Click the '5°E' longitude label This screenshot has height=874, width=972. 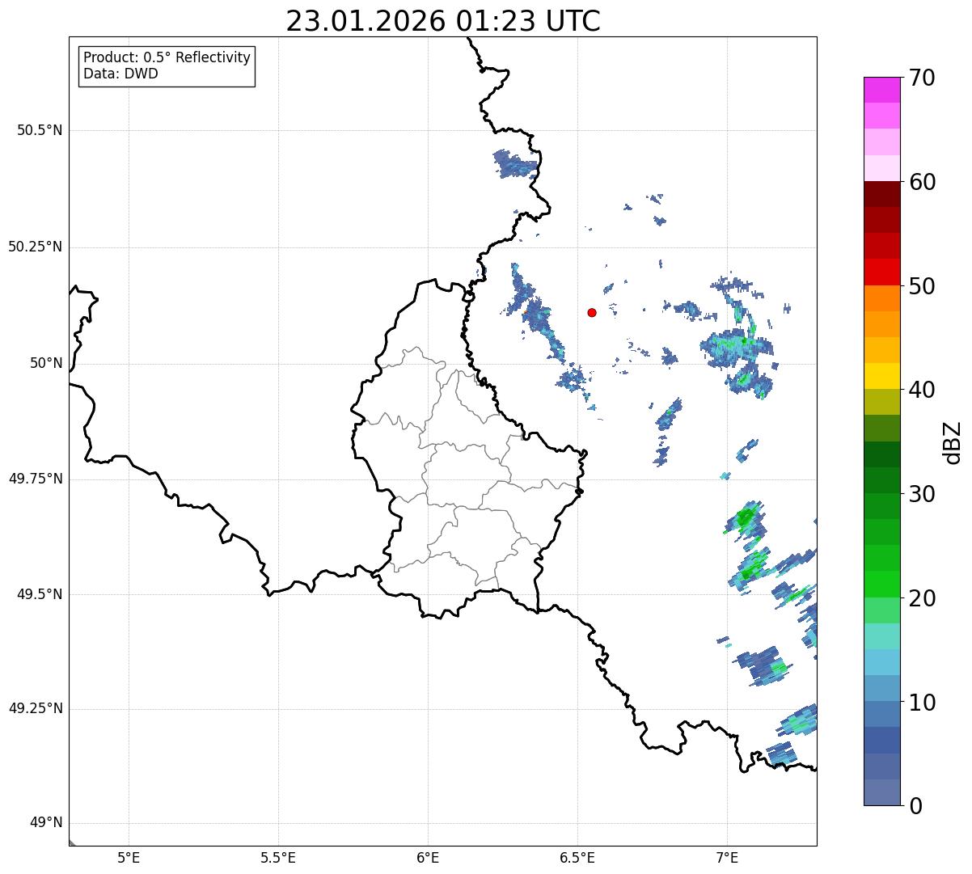click(x=129, y=857)
